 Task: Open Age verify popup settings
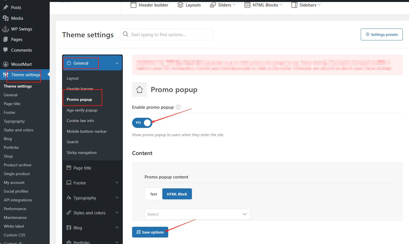82,110
